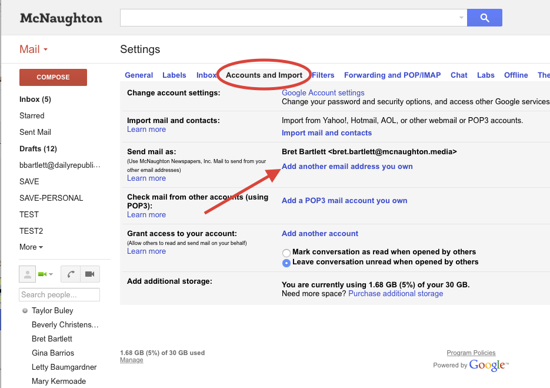Screen dimensions: 550x388
Task: Click the phone call icon
Action: coord(71,274)
